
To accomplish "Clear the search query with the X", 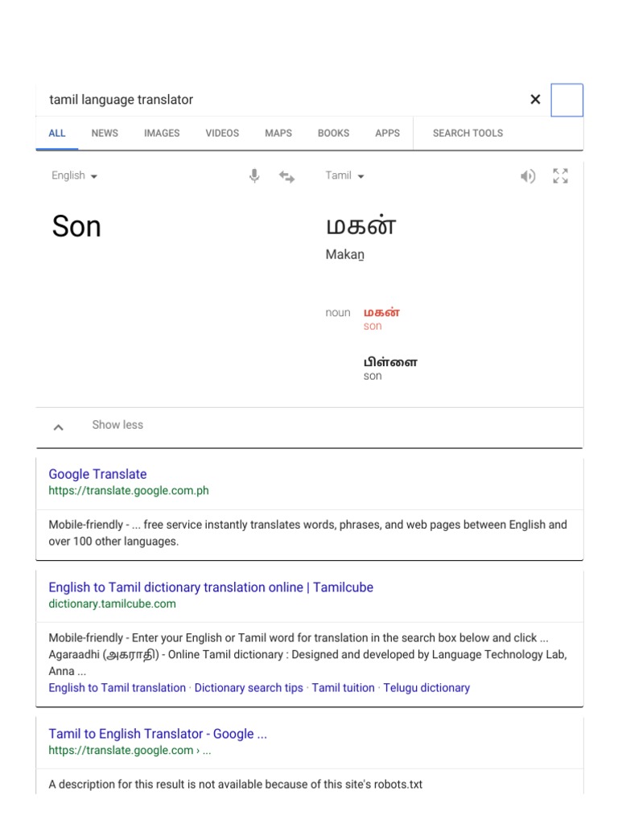I will coord(535,100).
